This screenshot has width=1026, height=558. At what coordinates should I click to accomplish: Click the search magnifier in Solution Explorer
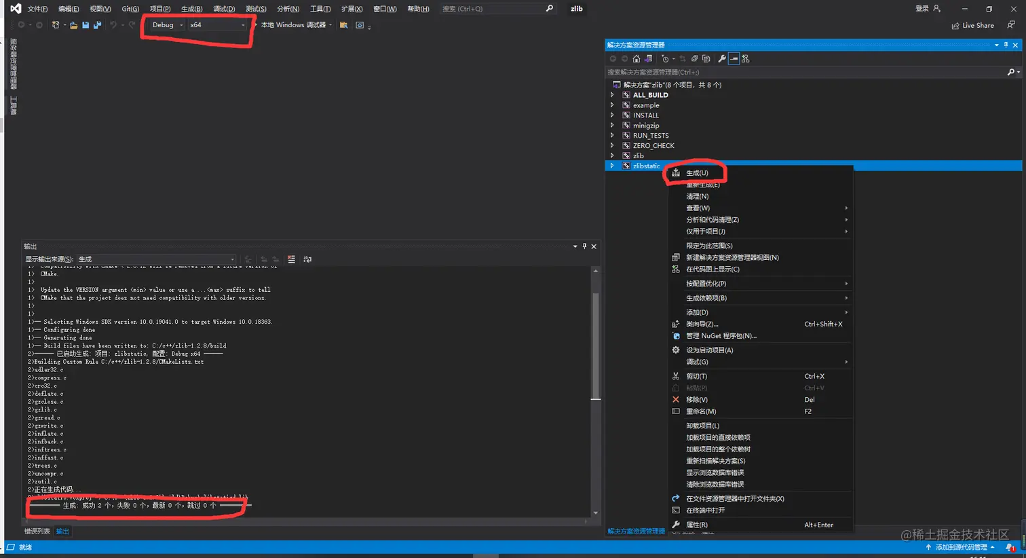(1010, 72)
